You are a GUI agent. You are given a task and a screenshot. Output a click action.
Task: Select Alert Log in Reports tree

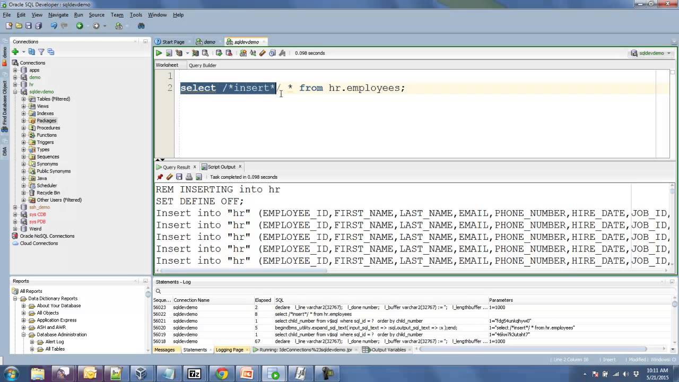[x=54, y=342]
